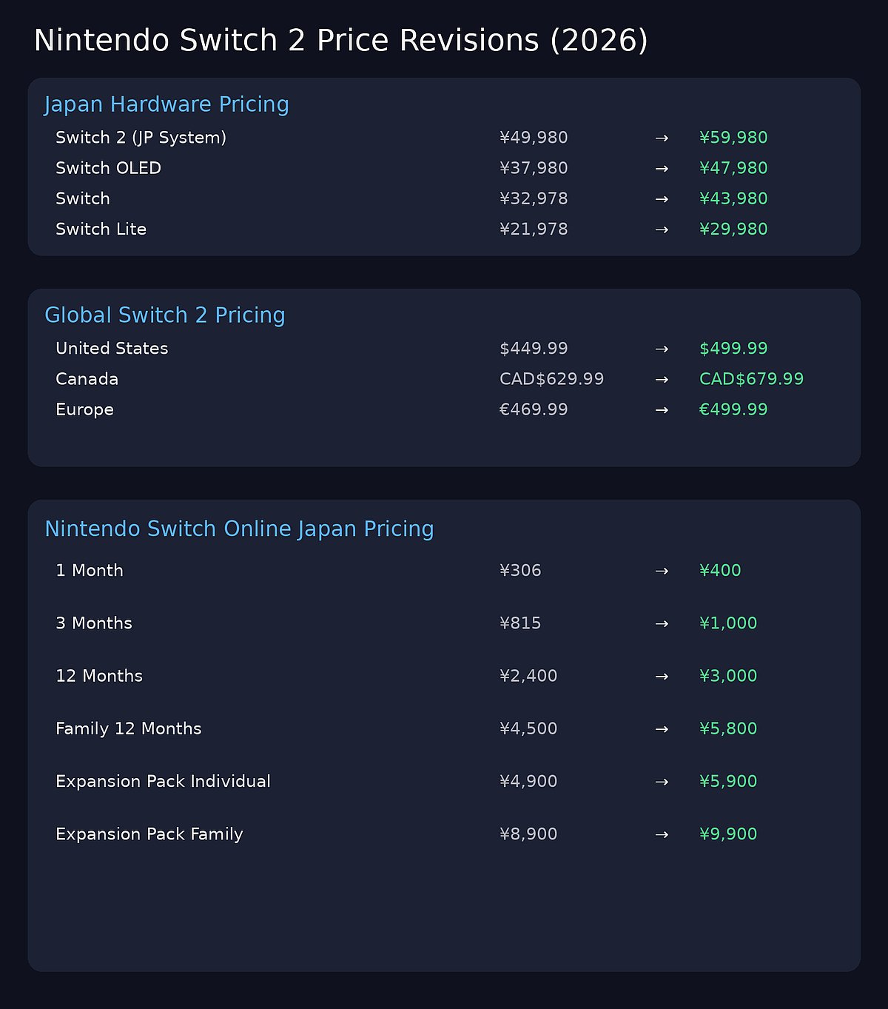
Task: Select the Switch OLED row label
Action: (x=108, y=168)
